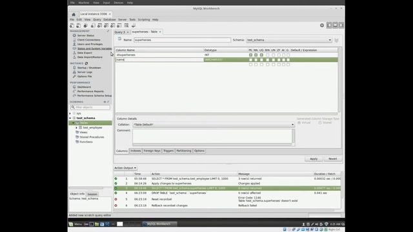This screenshot has width=413, height=232.
Task: Open the VirtualBox Machine menu
Action: click(x=84, y=3)
